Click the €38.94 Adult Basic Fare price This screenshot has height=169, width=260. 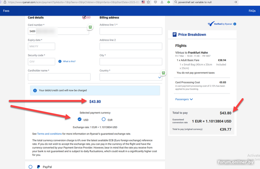click(222, 60)
